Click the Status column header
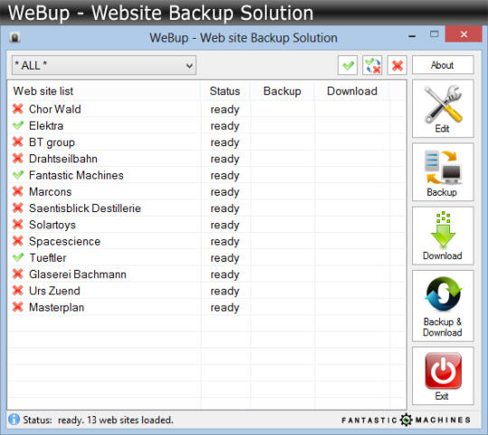Image resolution: width=488 pixels, height=435 pixels. pos(225,91)
